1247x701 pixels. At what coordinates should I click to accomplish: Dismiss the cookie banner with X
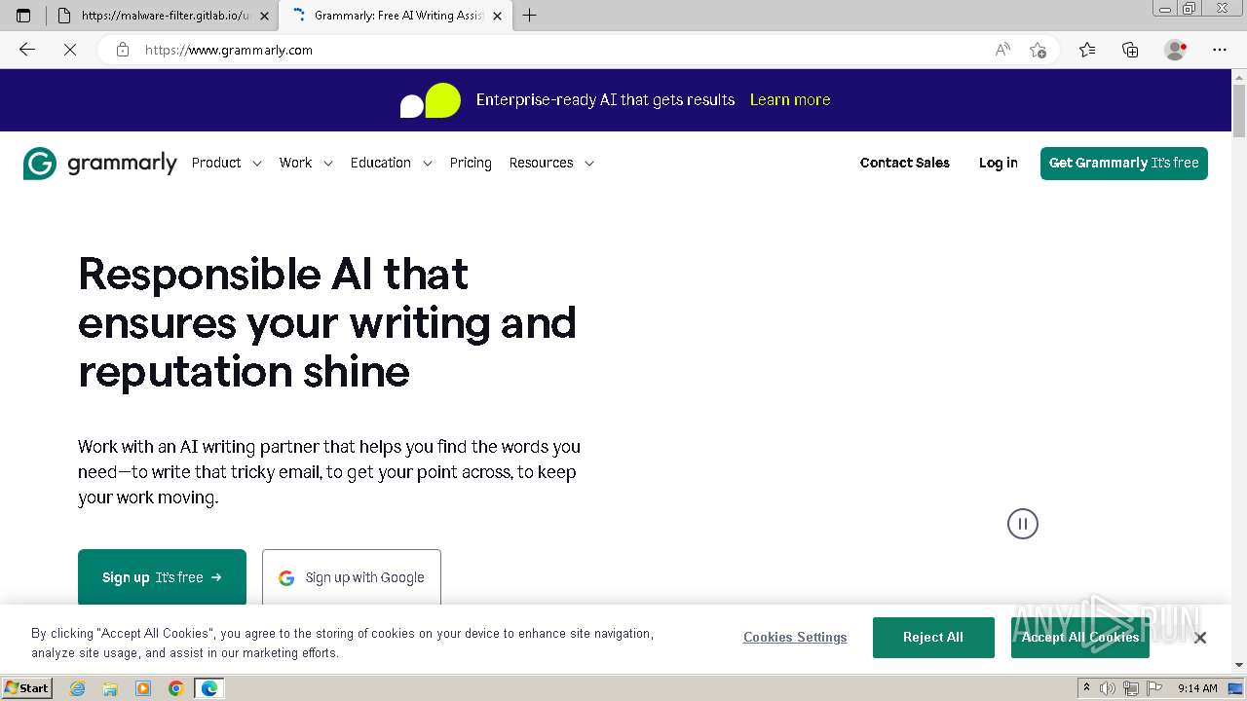click(x=1200, y=638)
